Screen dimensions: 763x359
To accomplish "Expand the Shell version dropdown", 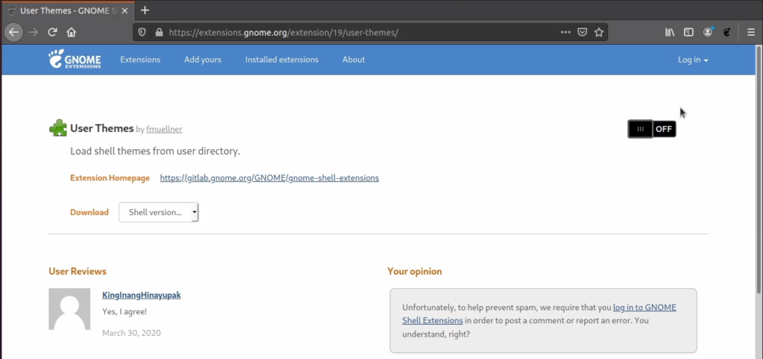I will 159,212.
